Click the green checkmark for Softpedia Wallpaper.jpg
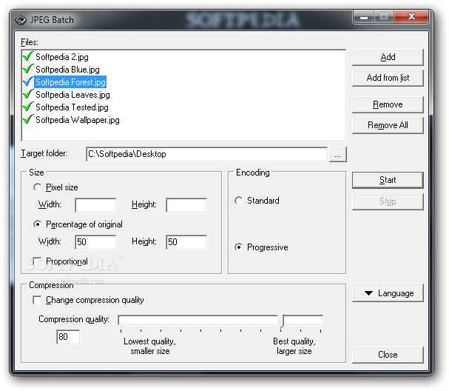 tap(28, 119)
